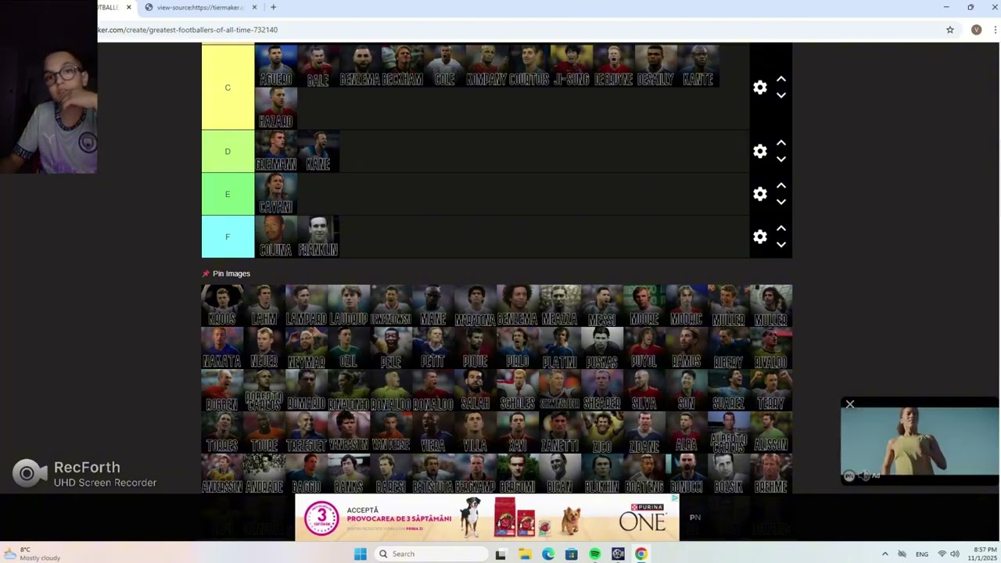Bookmark this page with star icon
Image resolution: width=1001 pixels, height=563 pixels.
pyautogui.click(x=950, y=30)
